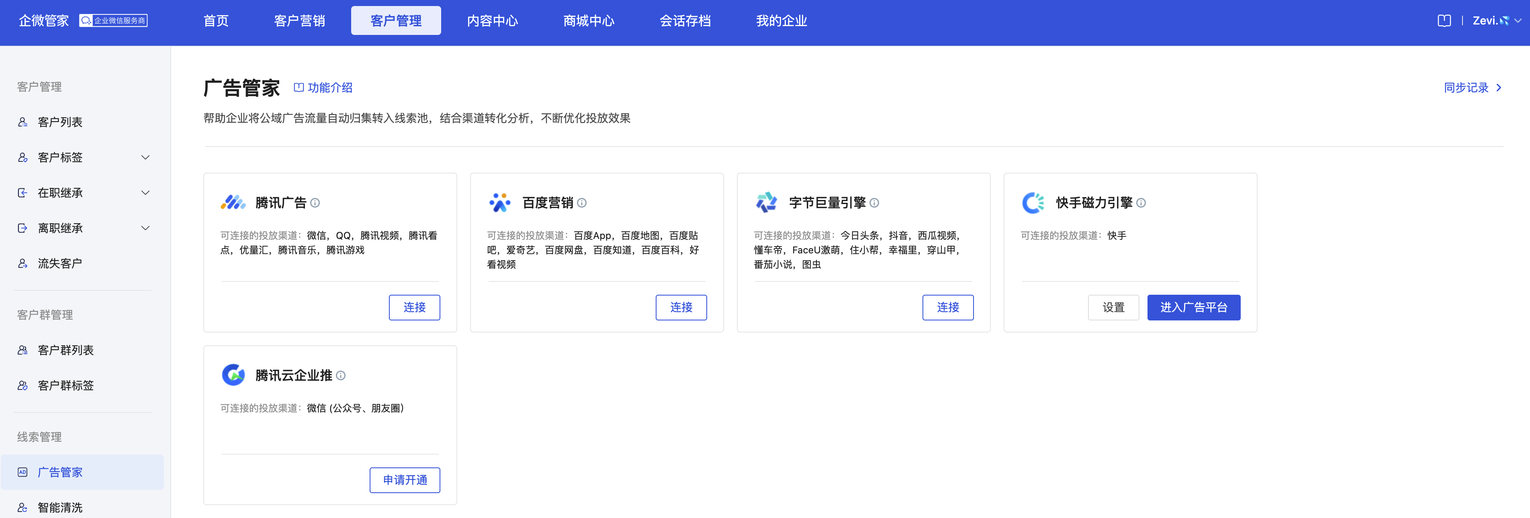The width and height of the screenshot is (1530, 518).
Task: Click the Zevi user avatar icon
Action: click(x=1504, y=21)
